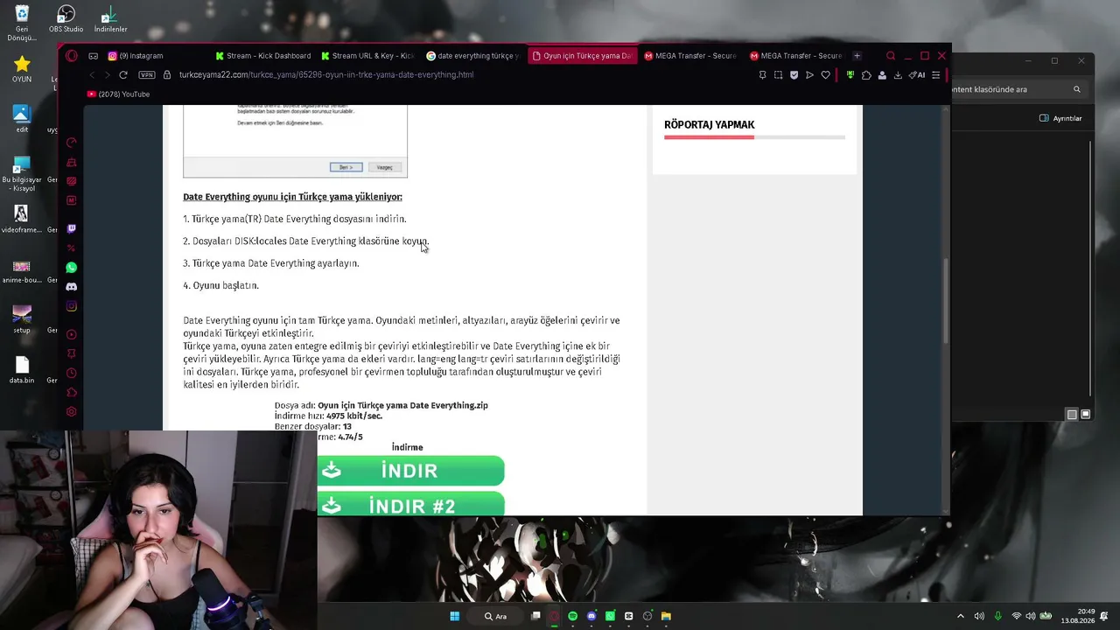This screenshot has height=630, width=1120.
Task: Open the OBS Studio desktop shortcut
Action: pyautogui.click(x=66, y=19)
